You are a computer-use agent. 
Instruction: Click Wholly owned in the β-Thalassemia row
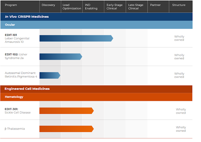coord(181,129)
